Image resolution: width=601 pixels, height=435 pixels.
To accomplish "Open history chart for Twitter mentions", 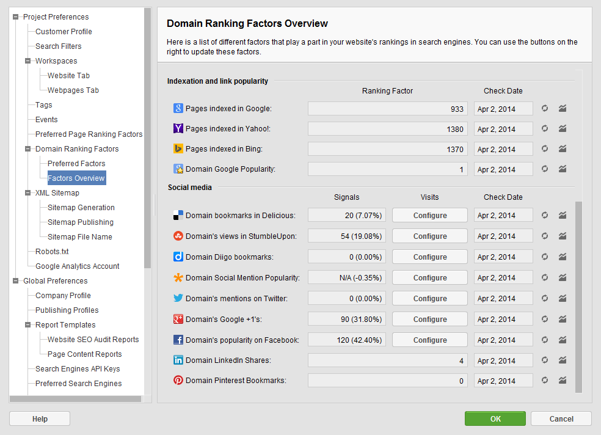I will (563, 298).
